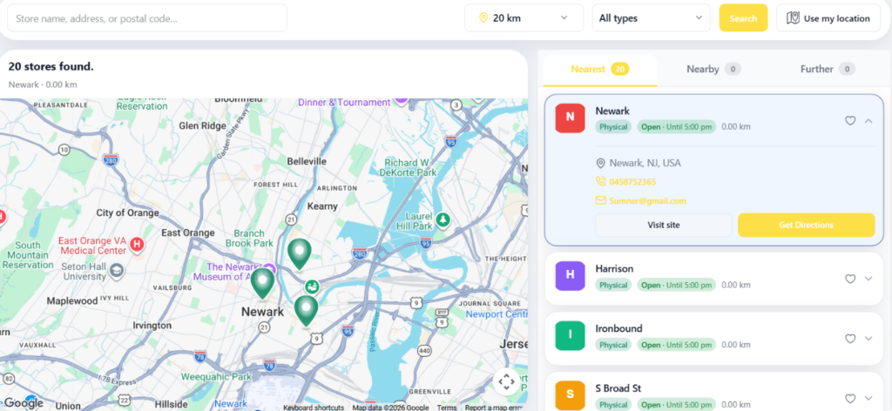This screenshot has height=411, width=892.
Task: Click the phone icon in Newark card
Action: (600, 181)
